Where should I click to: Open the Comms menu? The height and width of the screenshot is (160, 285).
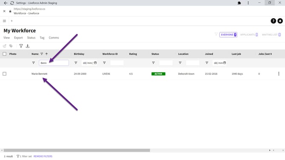54,38
